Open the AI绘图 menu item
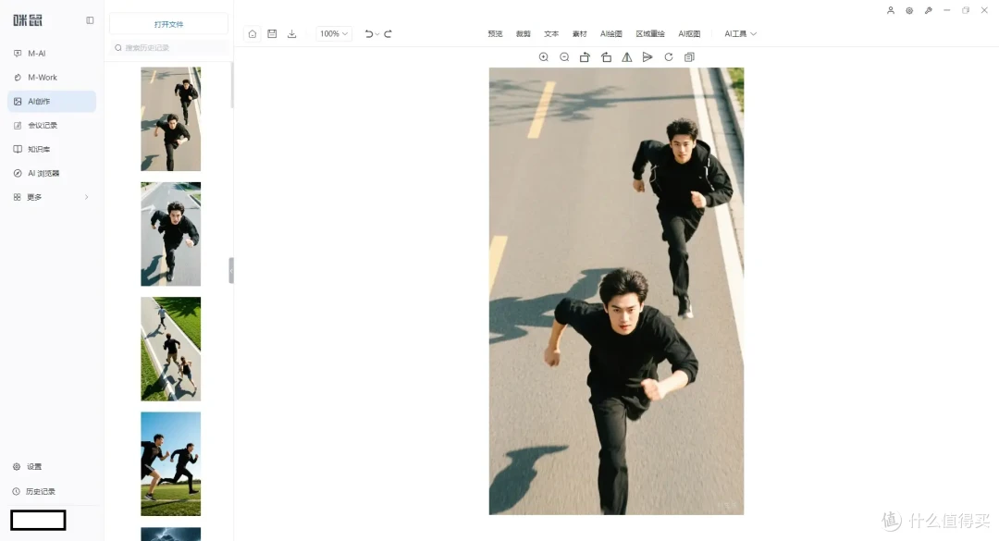The image size is (999, 541). pyautogui.click(x=611, y=34)
